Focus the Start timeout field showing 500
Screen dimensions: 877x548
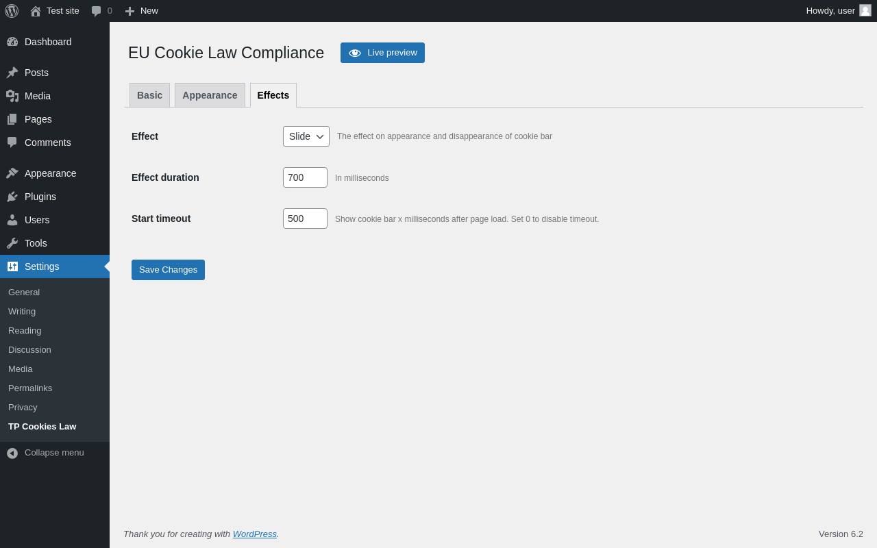tap(305, 219)
